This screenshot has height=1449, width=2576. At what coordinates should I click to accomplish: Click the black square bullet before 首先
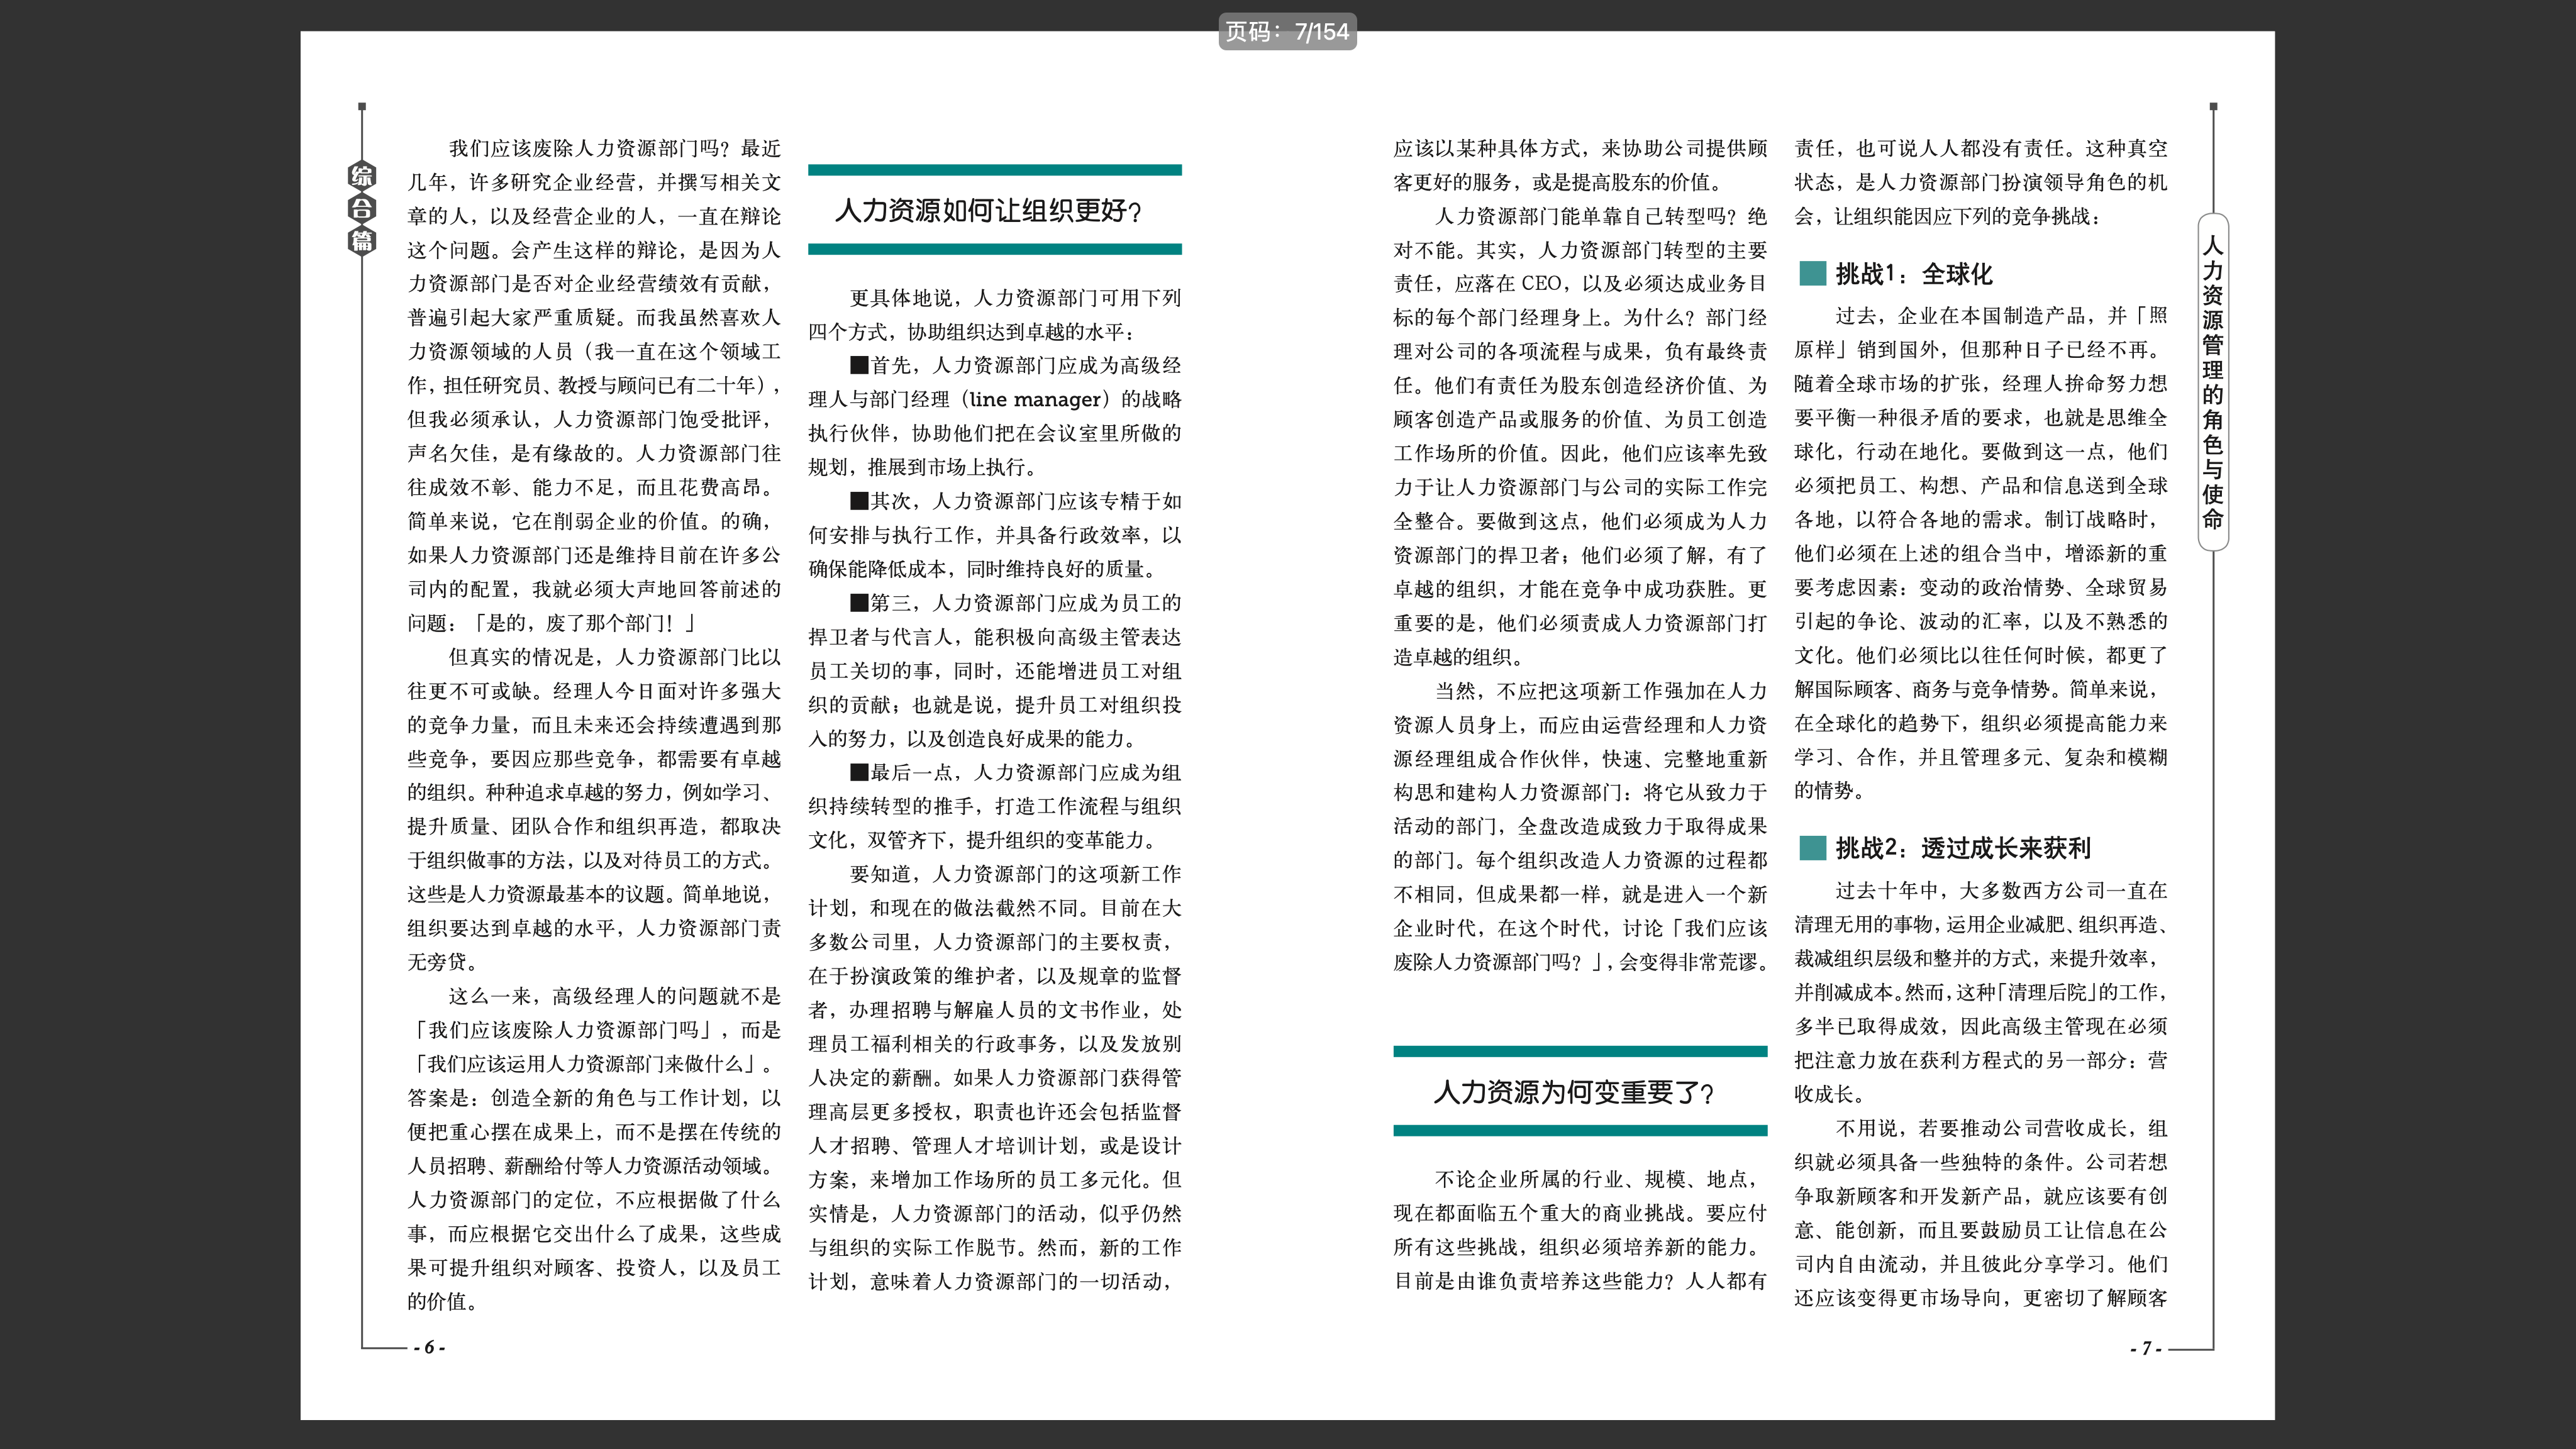point(859,365)
